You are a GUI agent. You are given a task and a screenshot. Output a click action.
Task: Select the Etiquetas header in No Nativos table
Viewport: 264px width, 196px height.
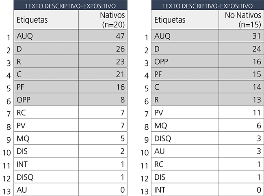[170, 20]
